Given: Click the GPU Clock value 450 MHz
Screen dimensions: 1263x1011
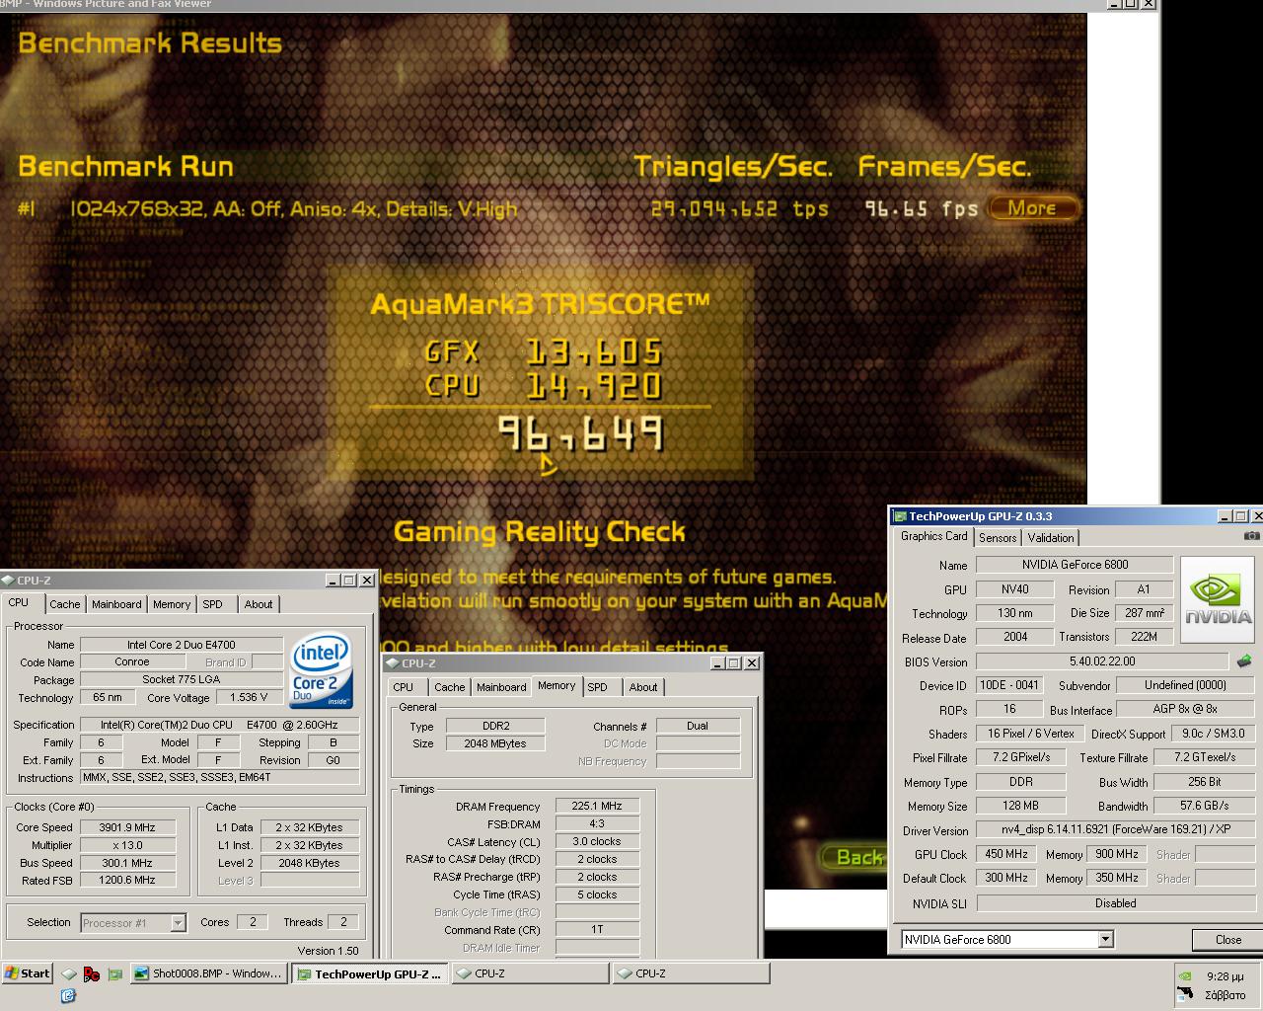Looking at the screenshot, I should pos(1006,854).
